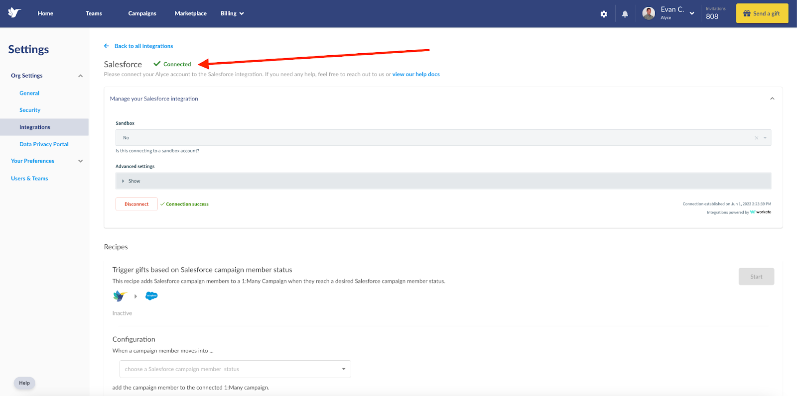Collapse the Org Settings section

click(80, 76)
